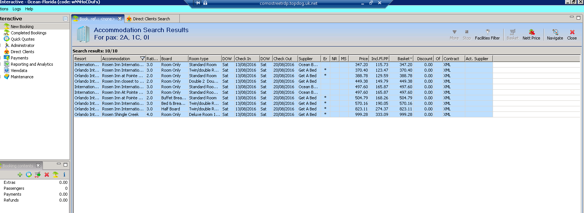Maximize the Booking contents panel
The image size is (584, 213).
(65, 165)
